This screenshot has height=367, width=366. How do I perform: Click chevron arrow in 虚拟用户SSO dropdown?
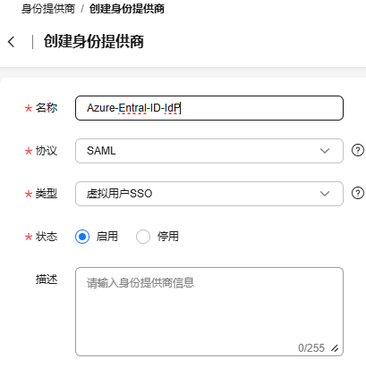(x=325, y=194)
